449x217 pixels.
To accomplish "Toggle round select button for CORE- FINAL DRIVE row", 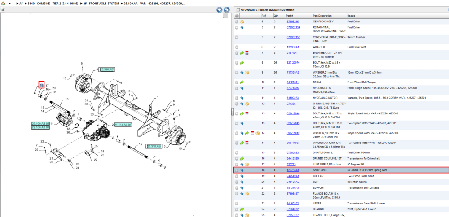I will point(237,38).
